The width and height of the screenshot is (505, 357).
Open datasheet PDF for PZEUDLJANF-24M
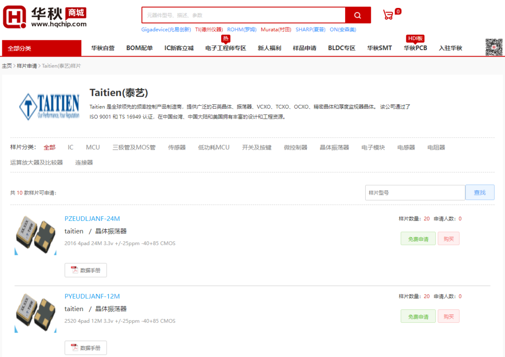(86, 270)
